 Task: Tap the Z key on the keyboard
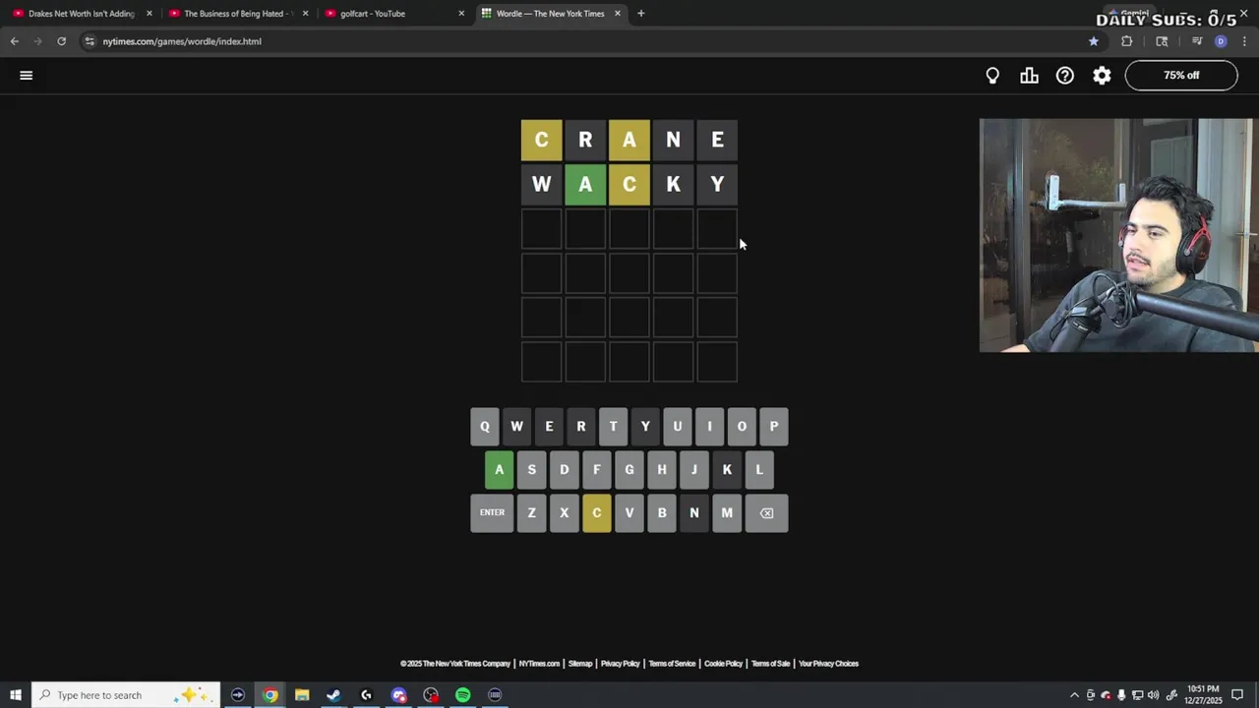click(531, 512)
